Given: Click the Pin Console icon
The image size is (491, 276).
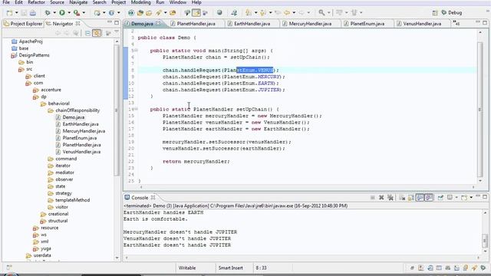Looking at the screenshot, I should [440, 198].
